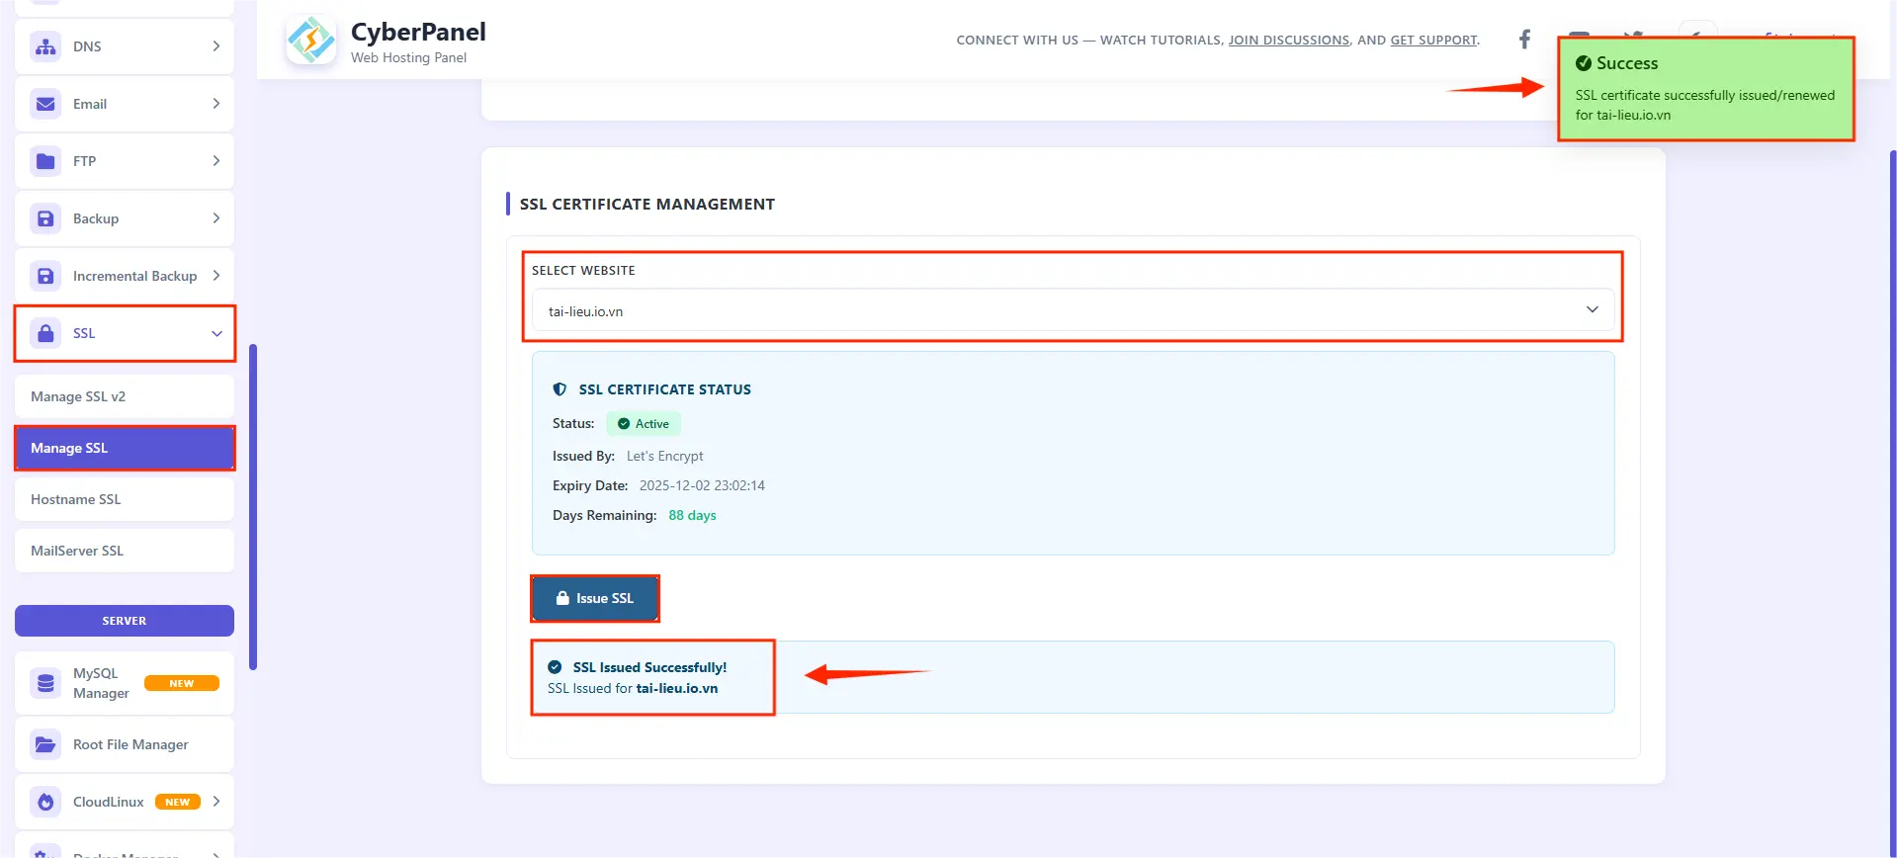Image resolution: width=1897 pixels, height=858 pixels.
Task: Click the Email envelope icon
Action: (x=45, y=104)
